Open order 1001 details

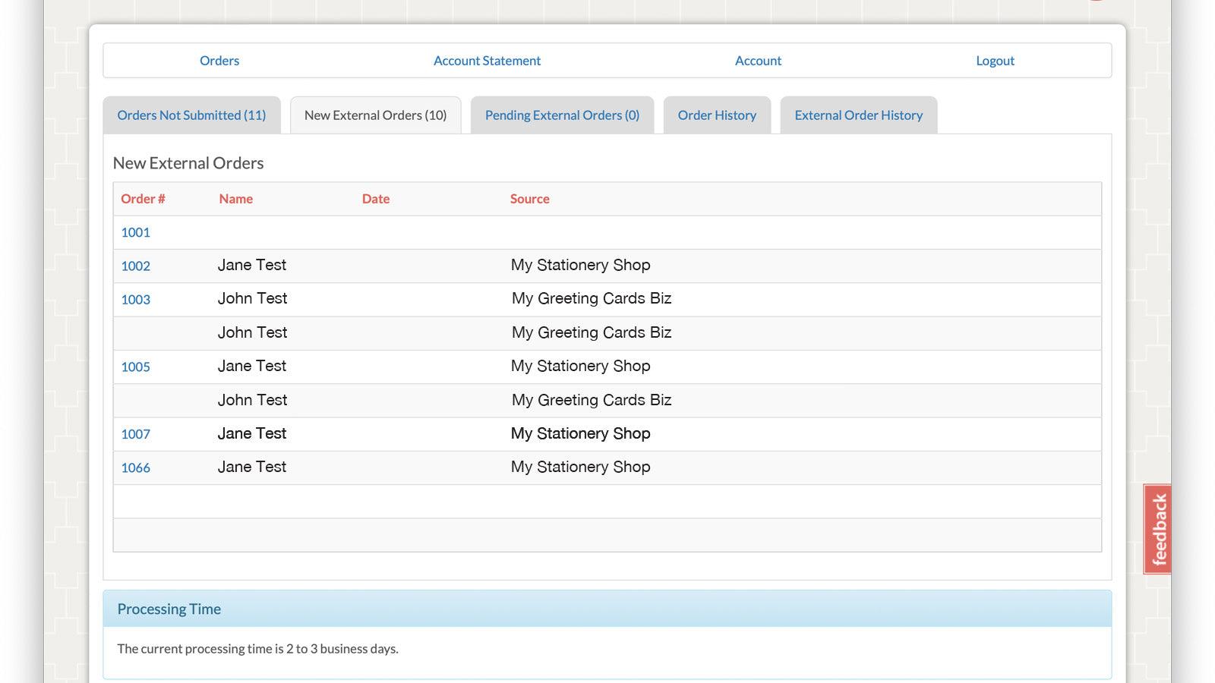tap(135, 232)
